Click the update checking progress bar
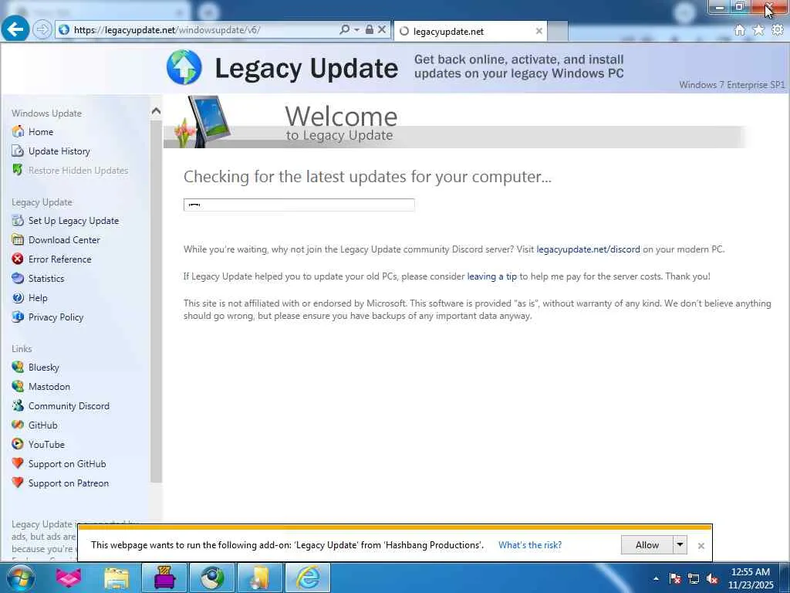The width and height of the screenshot is (790, 593). [299, 205]
